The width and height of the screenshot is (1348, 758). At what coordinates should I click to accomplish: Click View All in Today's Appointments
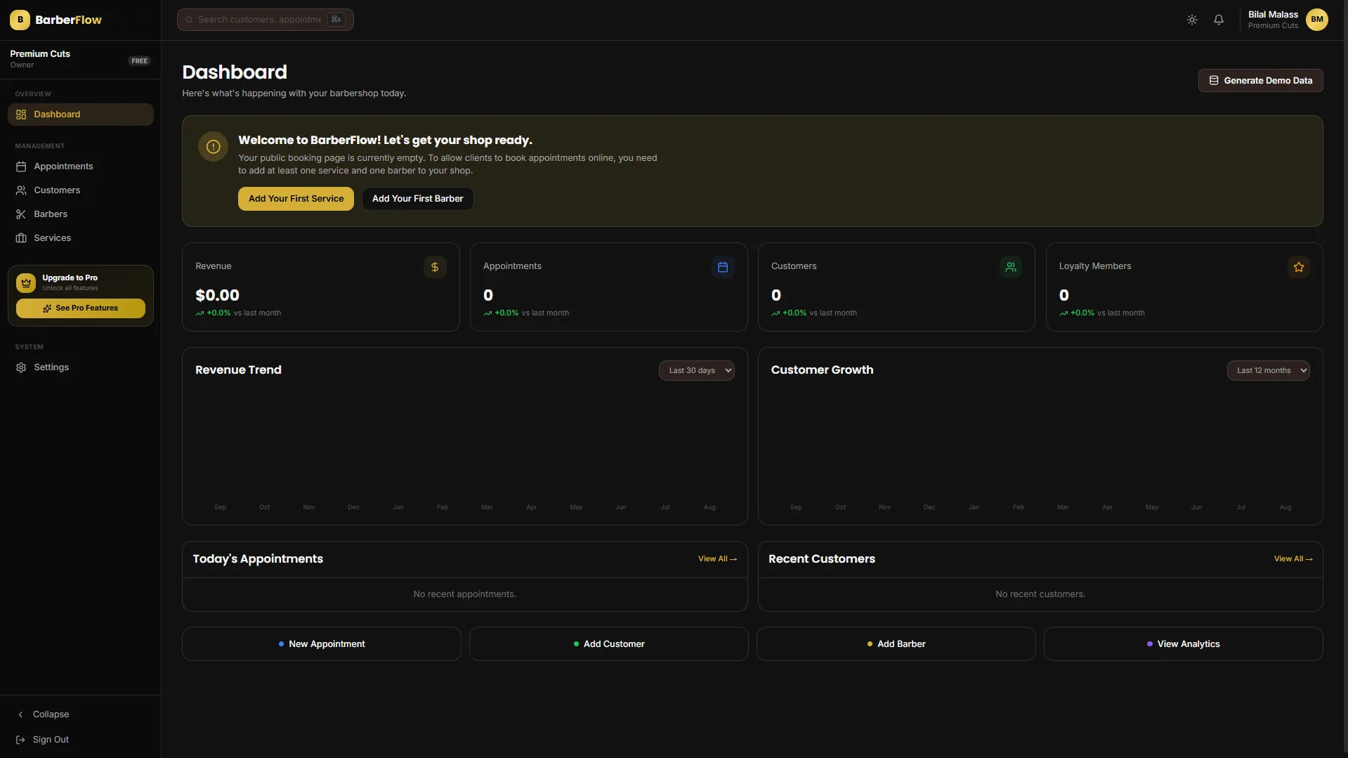[717, 559]
